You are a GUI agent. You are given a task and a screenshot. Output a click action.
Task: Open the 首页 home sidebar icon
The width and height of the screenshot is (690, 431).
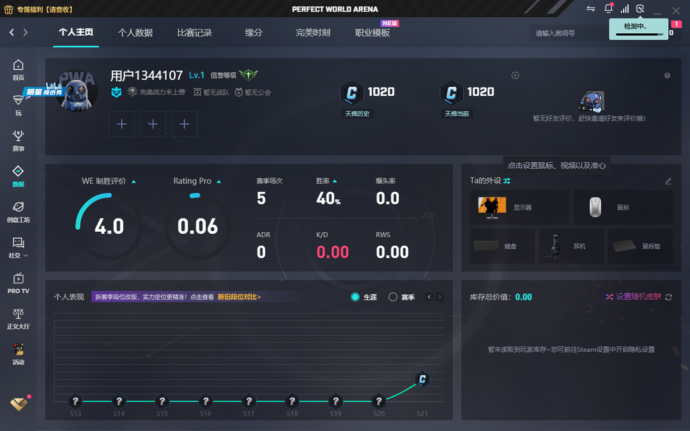pos(18,70)
